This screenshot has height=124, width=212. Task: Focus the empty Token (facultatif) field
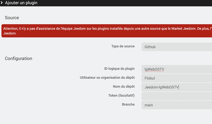pyautogui.click(x=177, y=96)
